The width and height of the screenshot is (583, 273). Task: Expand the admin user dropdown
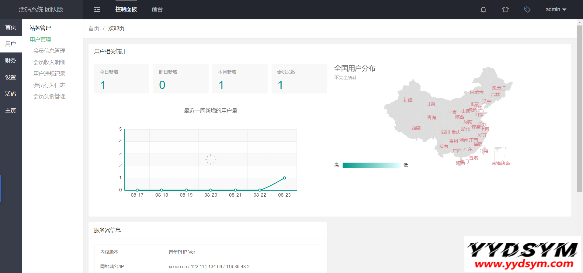556,10
